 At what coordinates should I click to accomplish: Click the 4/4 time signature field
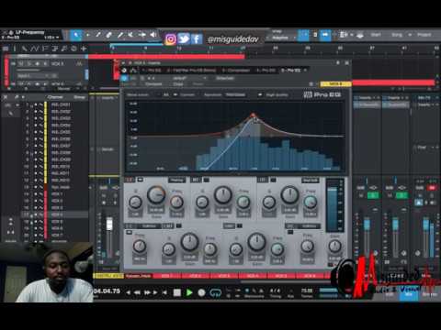click(275, 291)
